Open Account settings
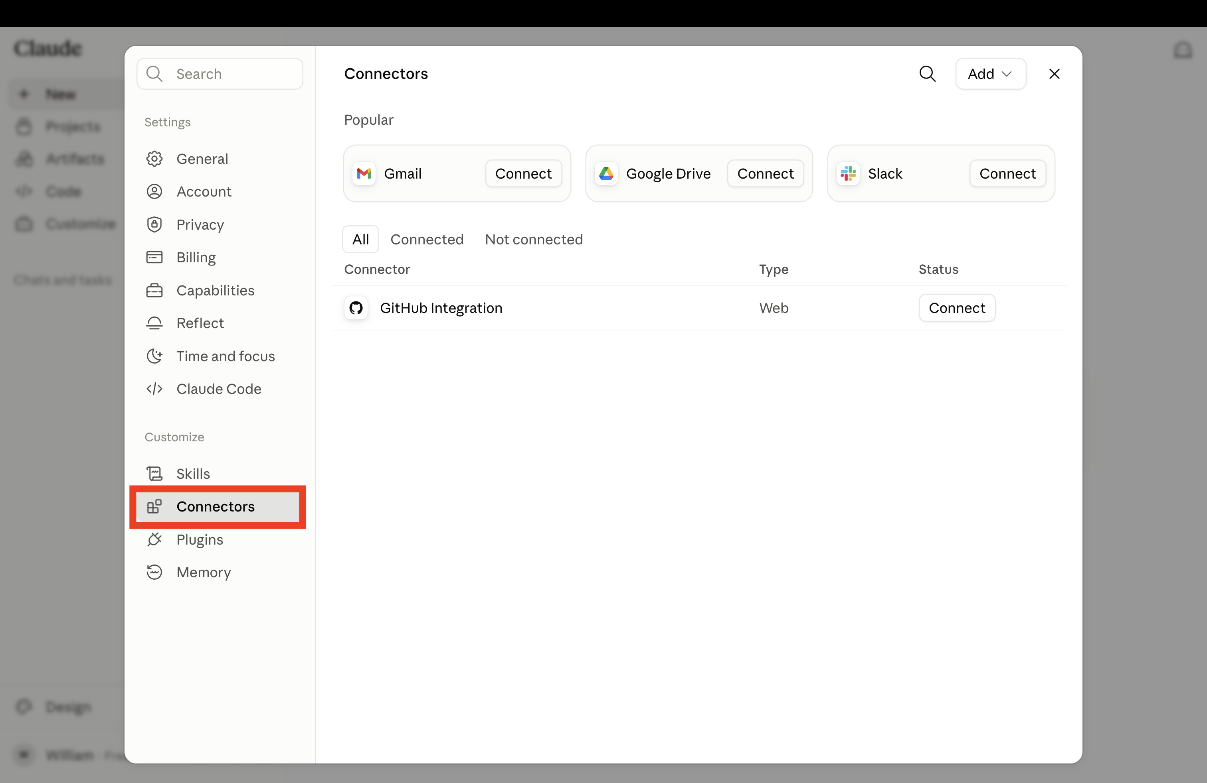 click(220, 191)
